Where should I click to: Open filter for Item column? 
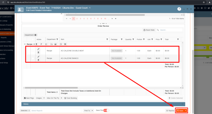(107, 39)
